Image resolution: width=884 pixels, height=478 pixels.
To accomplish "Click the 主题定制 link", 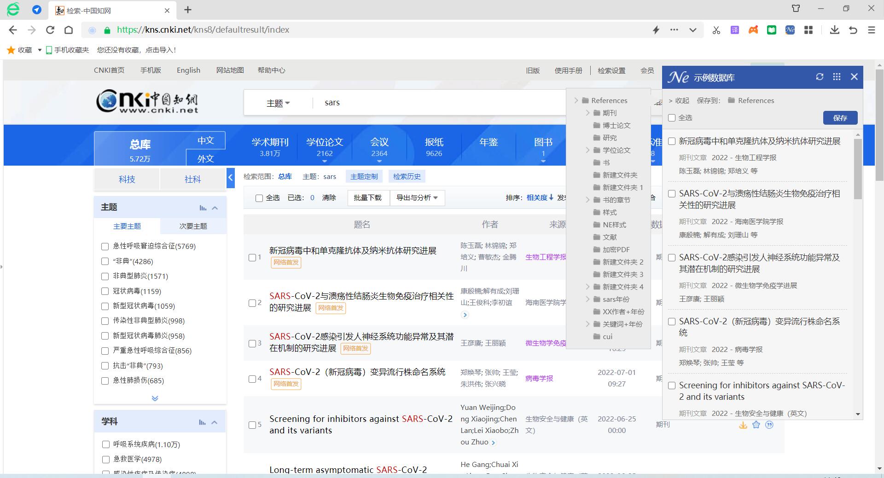I will coord(364,176).
